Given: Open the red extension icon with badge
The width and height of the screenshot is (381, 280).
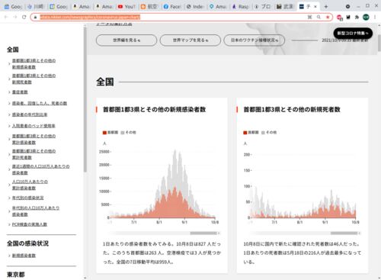Looking at the screenshot, I should (x=339, y=18).
